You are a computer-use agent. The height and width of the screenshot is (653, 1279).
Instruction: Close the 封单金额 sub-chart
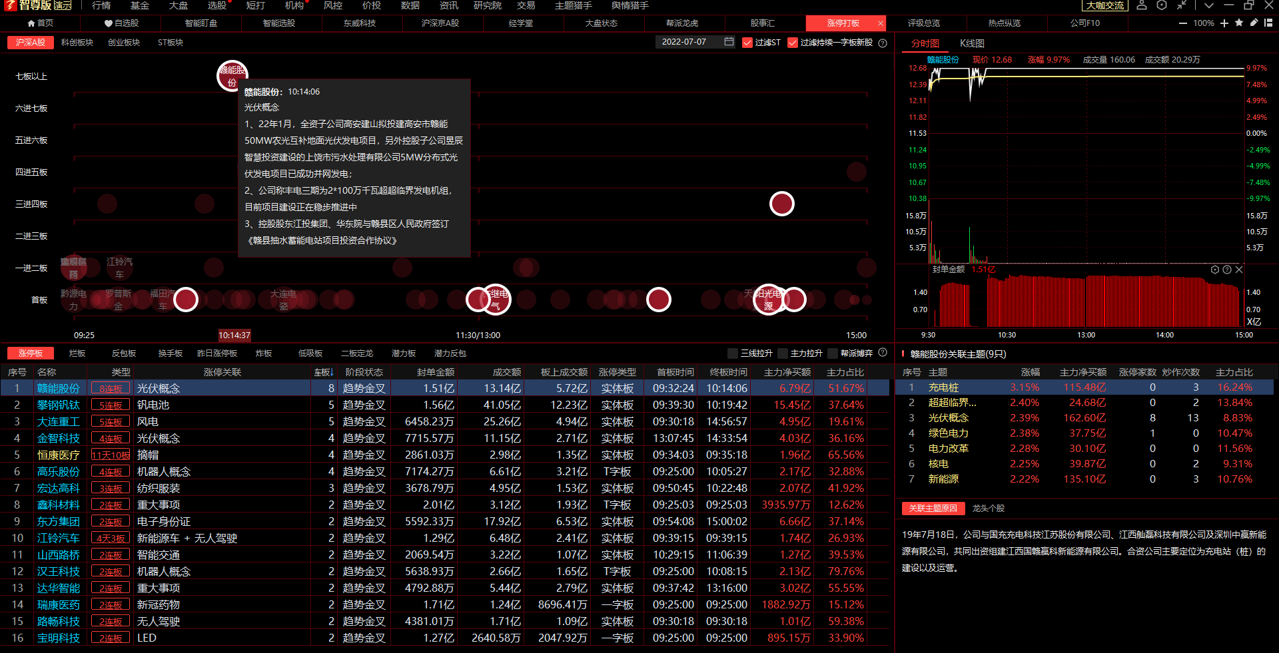(x=1239, y=270)
